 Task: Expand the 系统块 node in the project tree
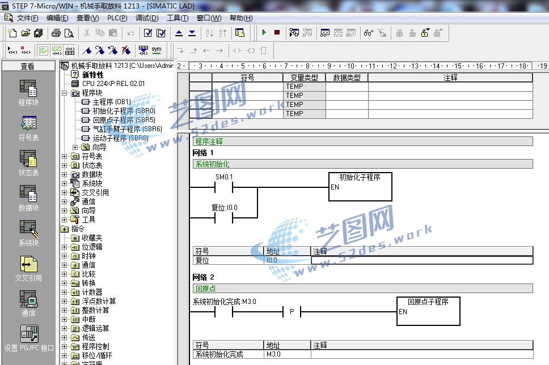[x=65, y=184]
